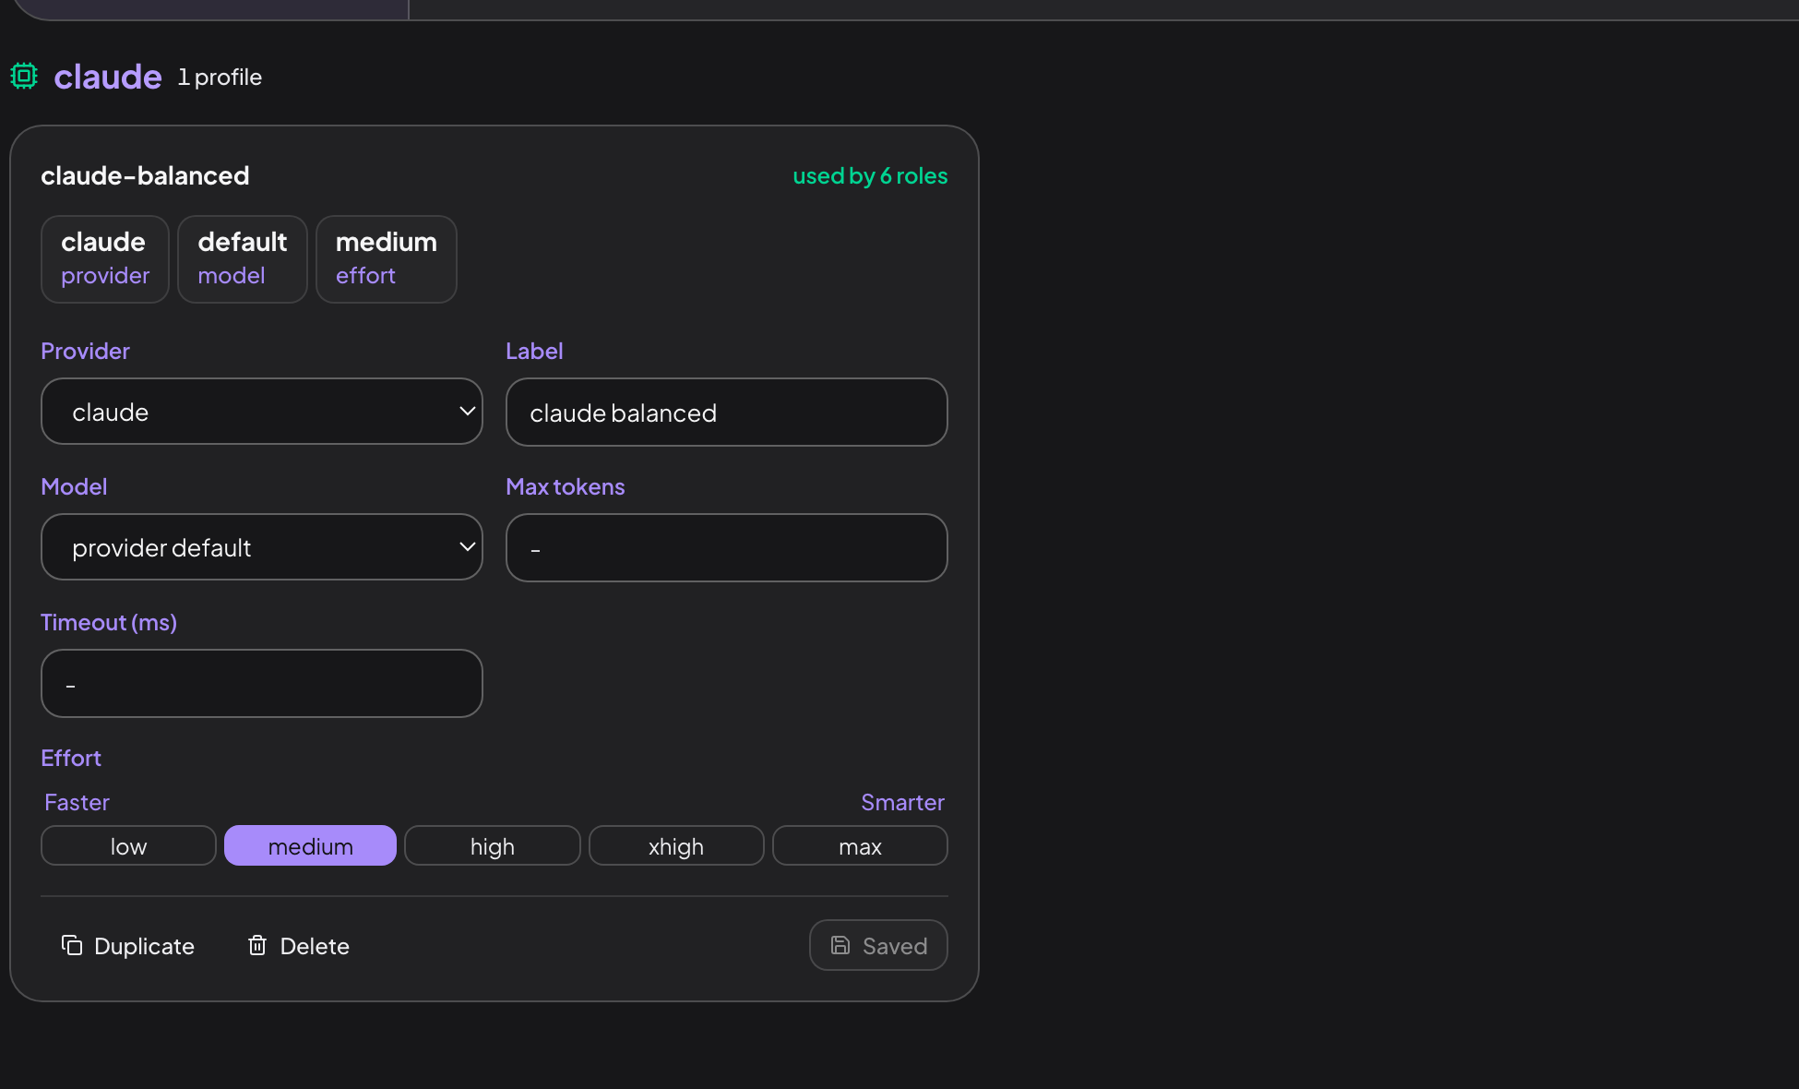The width and height of the screenshot is (1799, 1089).
Task: Click the green chip icon beside claude
Action: (24, 76)
